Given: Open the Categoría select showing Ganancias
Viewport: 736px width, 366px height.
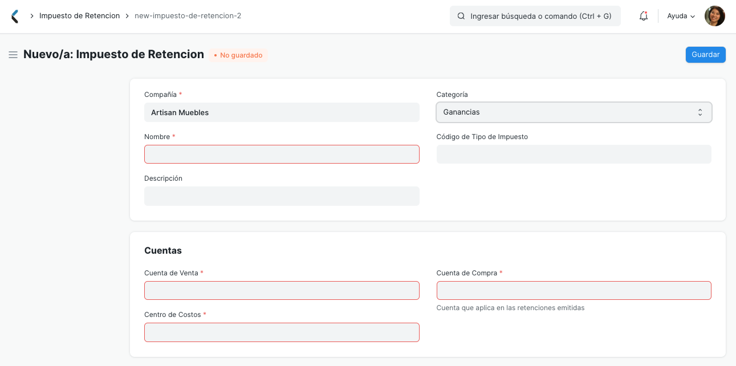Looking at the screenshot, I should click(574, 112).
